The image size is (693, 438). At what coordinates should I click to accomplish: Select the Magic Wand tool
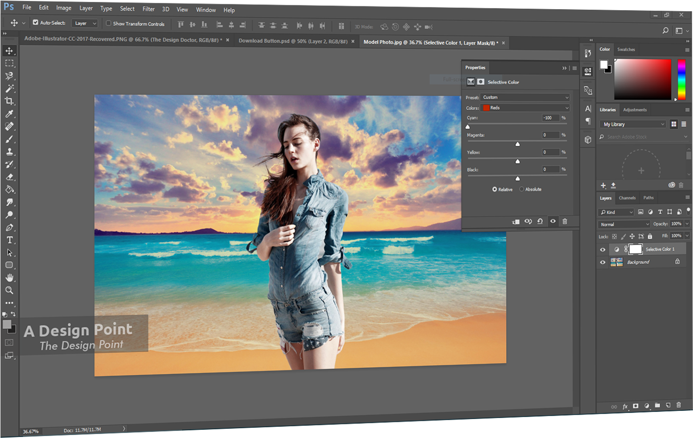pyautogui.click(x=9, y=88)
